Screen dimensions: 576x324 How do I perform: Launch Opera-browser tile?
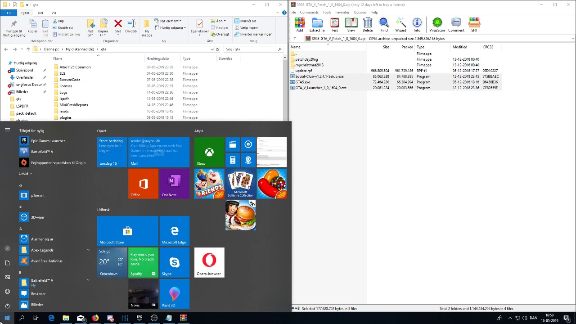(x=209, y=262)
